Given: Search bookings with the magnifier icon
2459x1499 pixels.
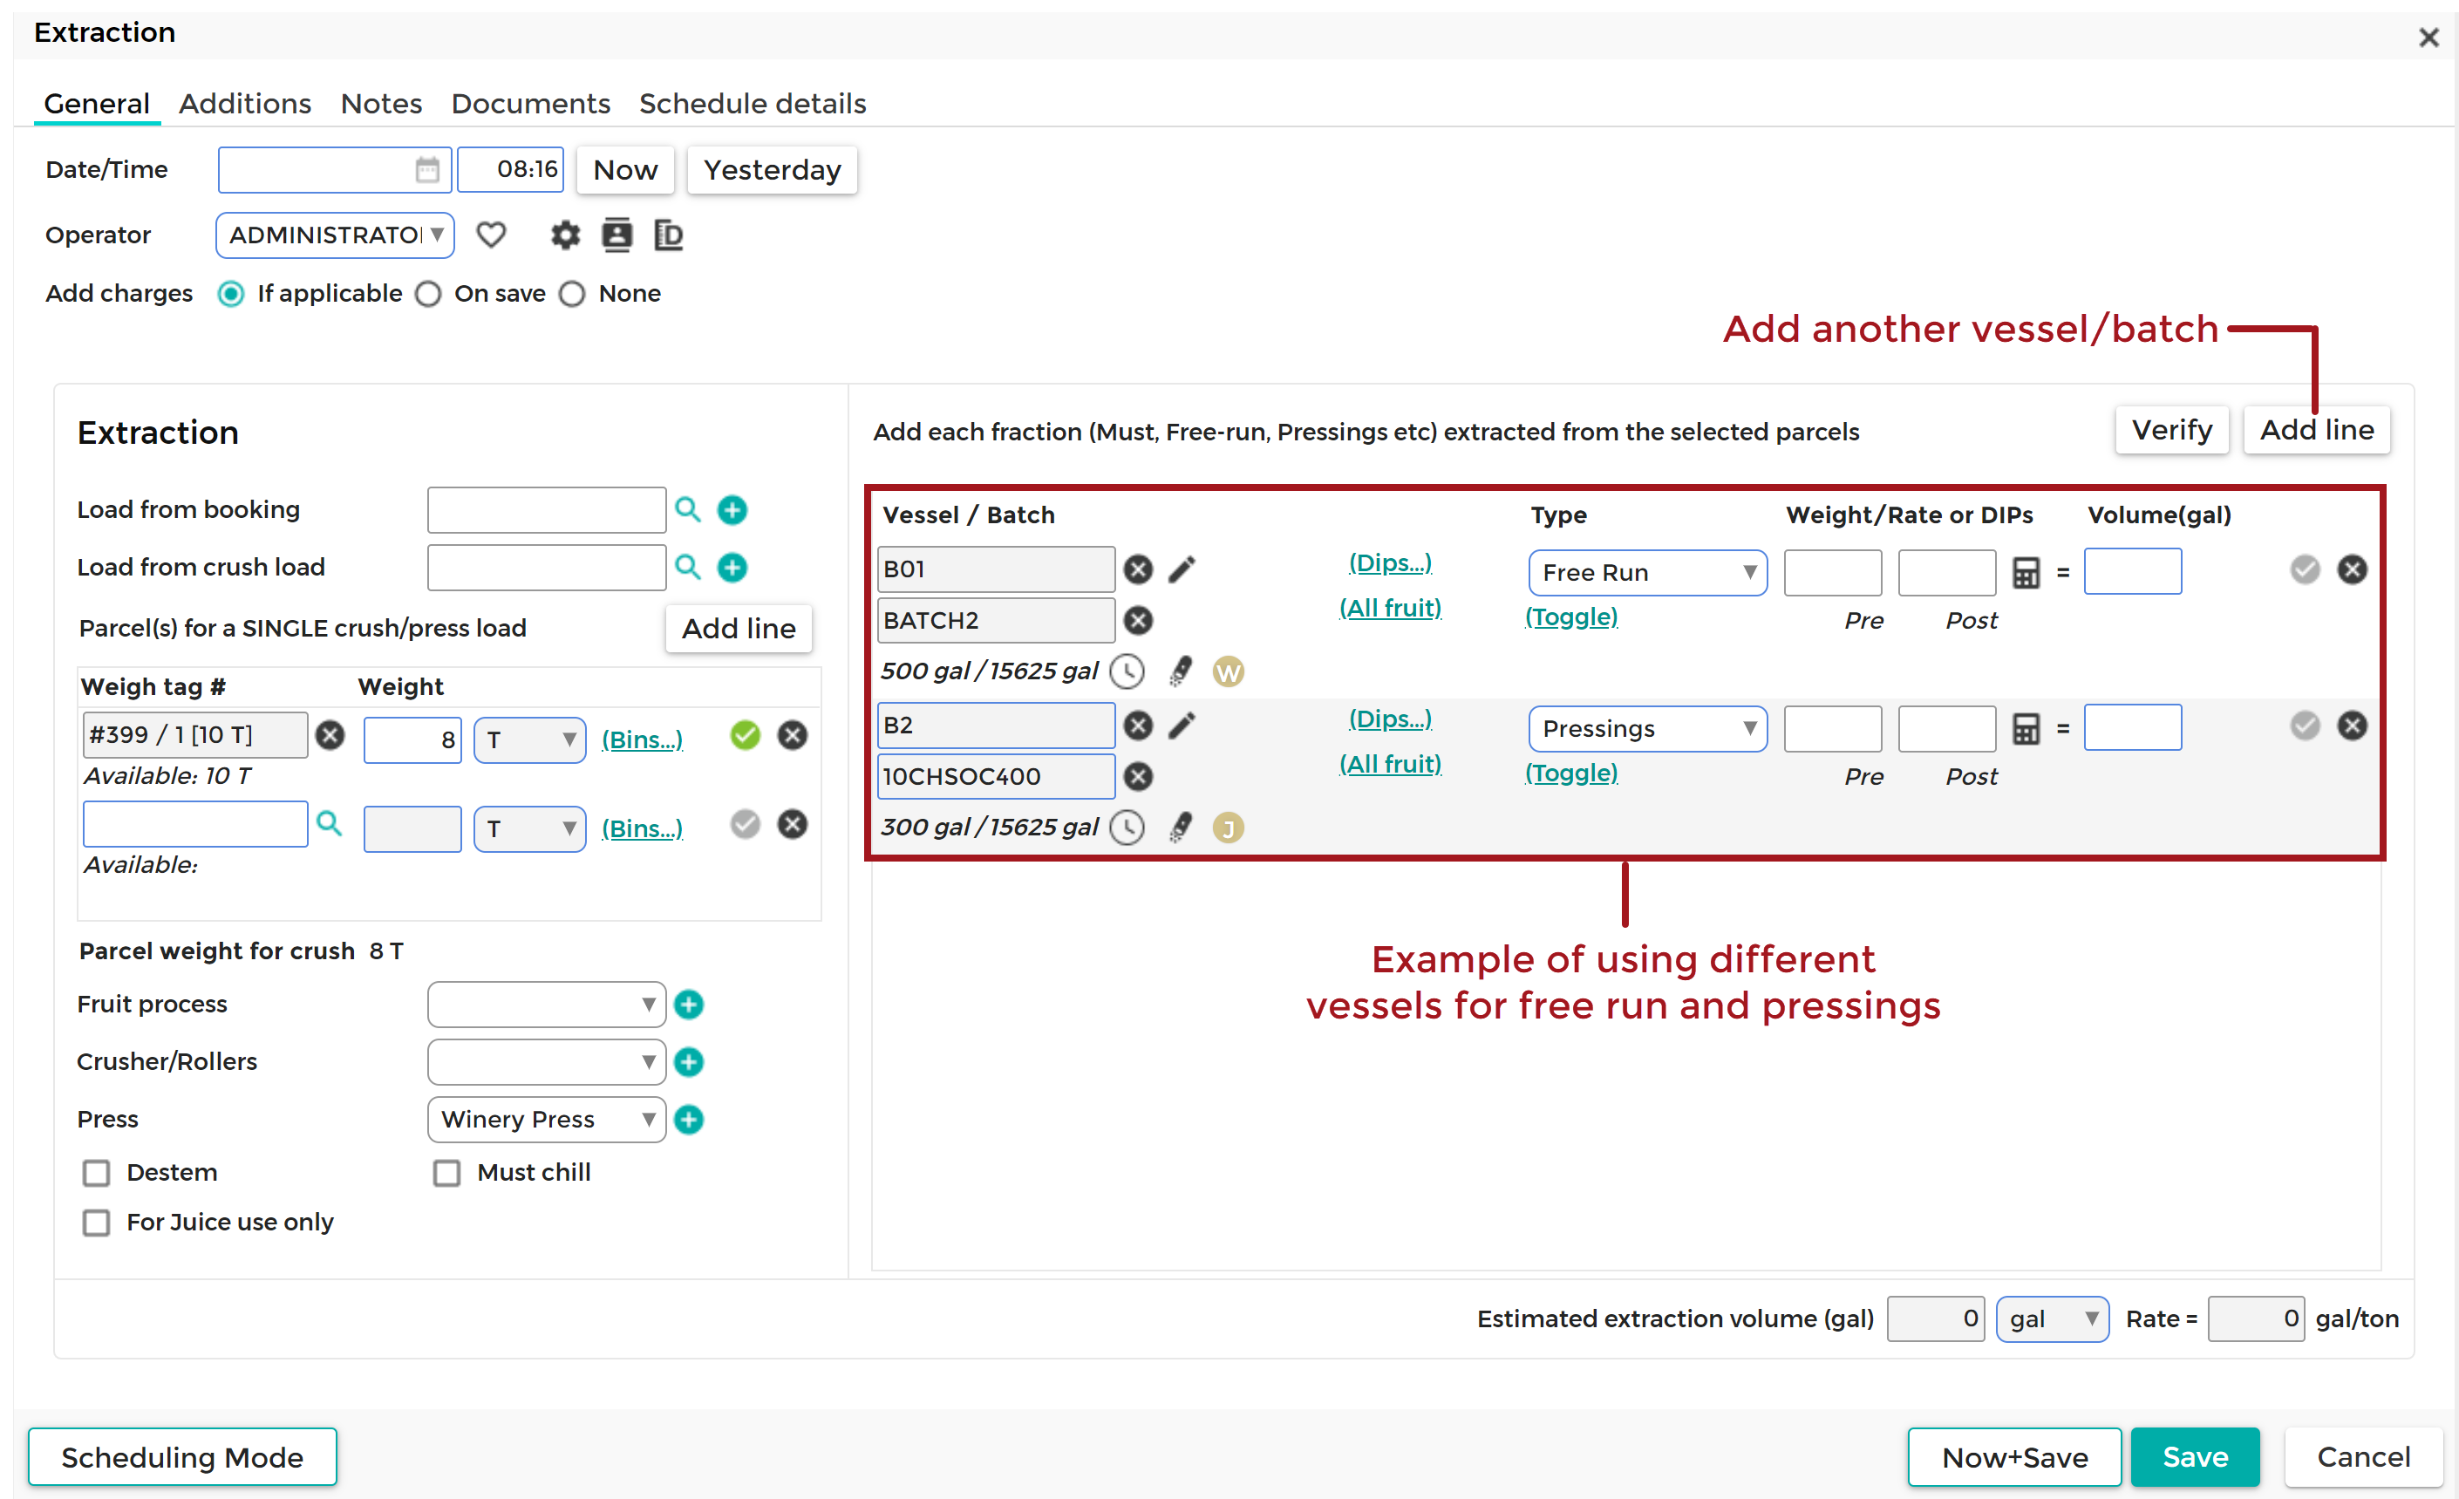Looking at the screenshot, I should click(688, 510).
